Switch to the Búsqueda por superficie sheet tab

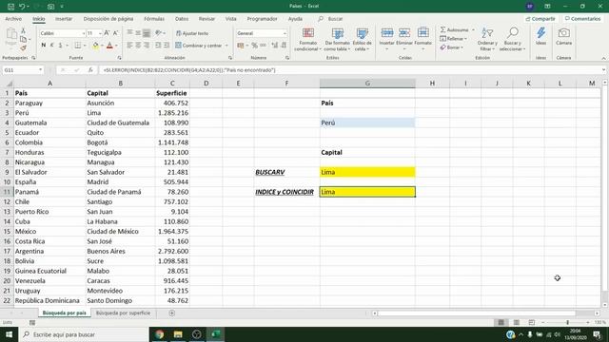tap(123, 313)
